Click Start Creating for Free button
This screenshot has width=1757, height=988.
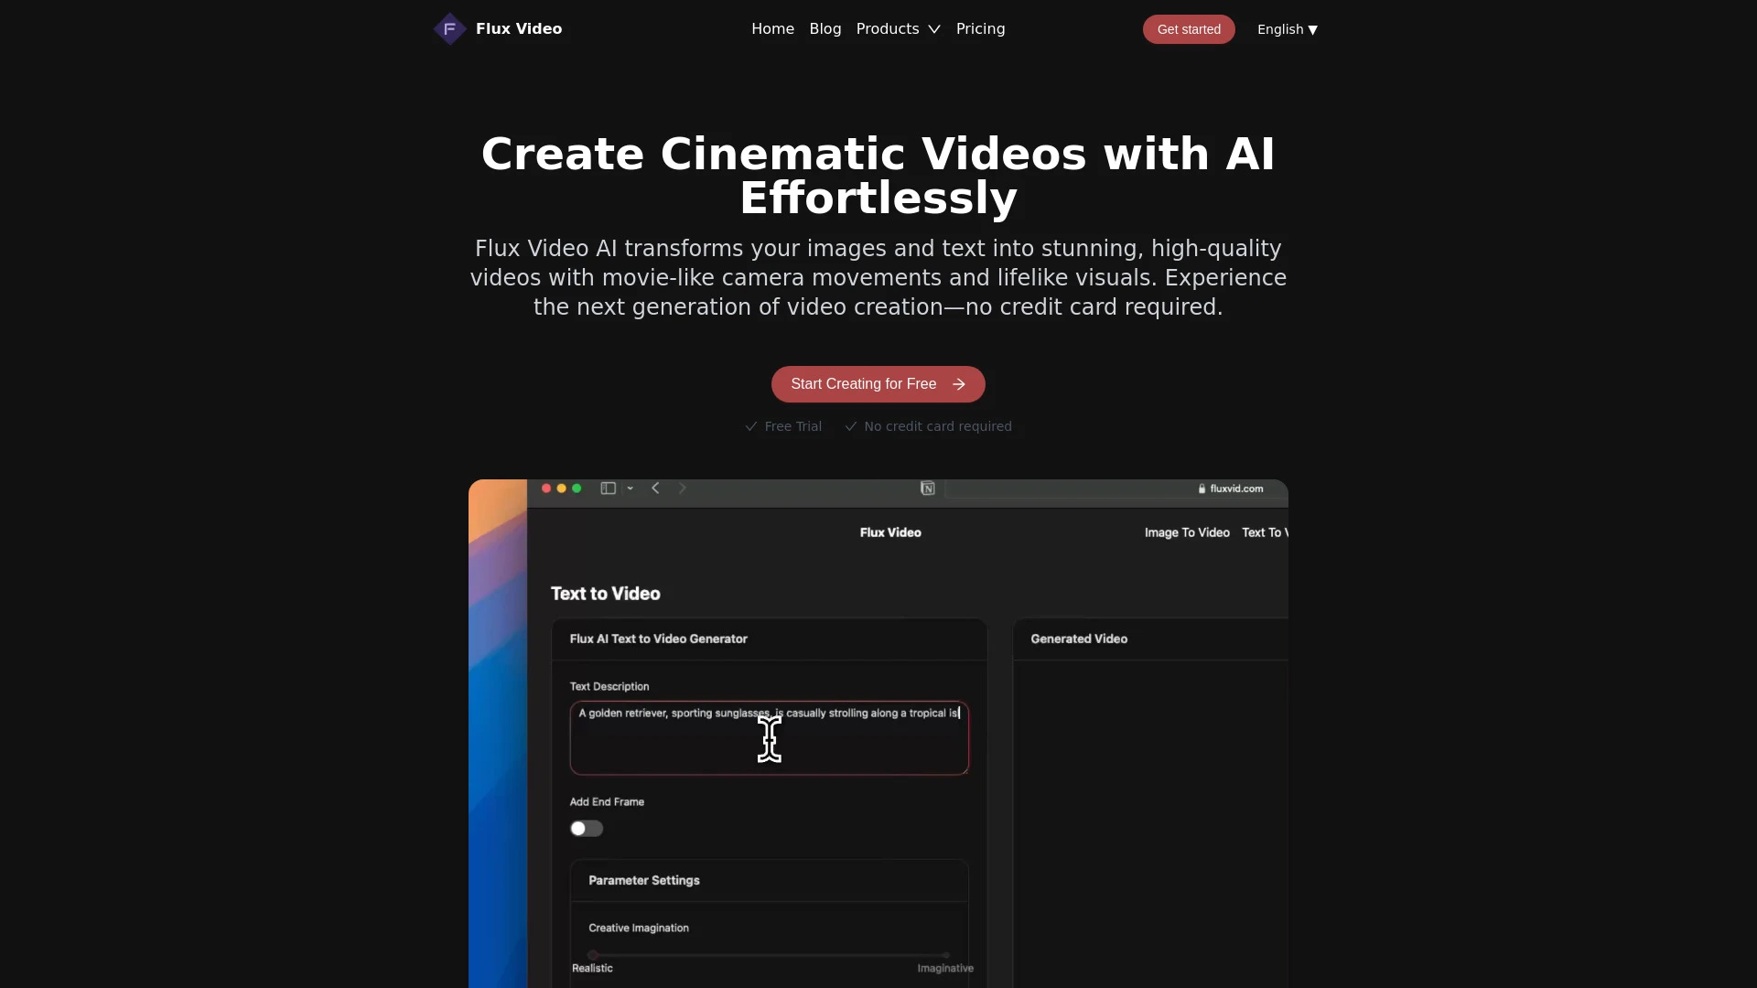[x=878, y=383]
